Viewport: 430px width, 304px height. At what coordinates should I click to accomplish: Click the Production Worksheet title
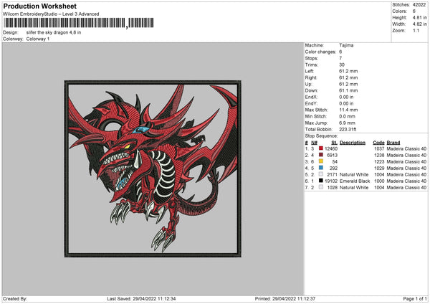point(39,6)
